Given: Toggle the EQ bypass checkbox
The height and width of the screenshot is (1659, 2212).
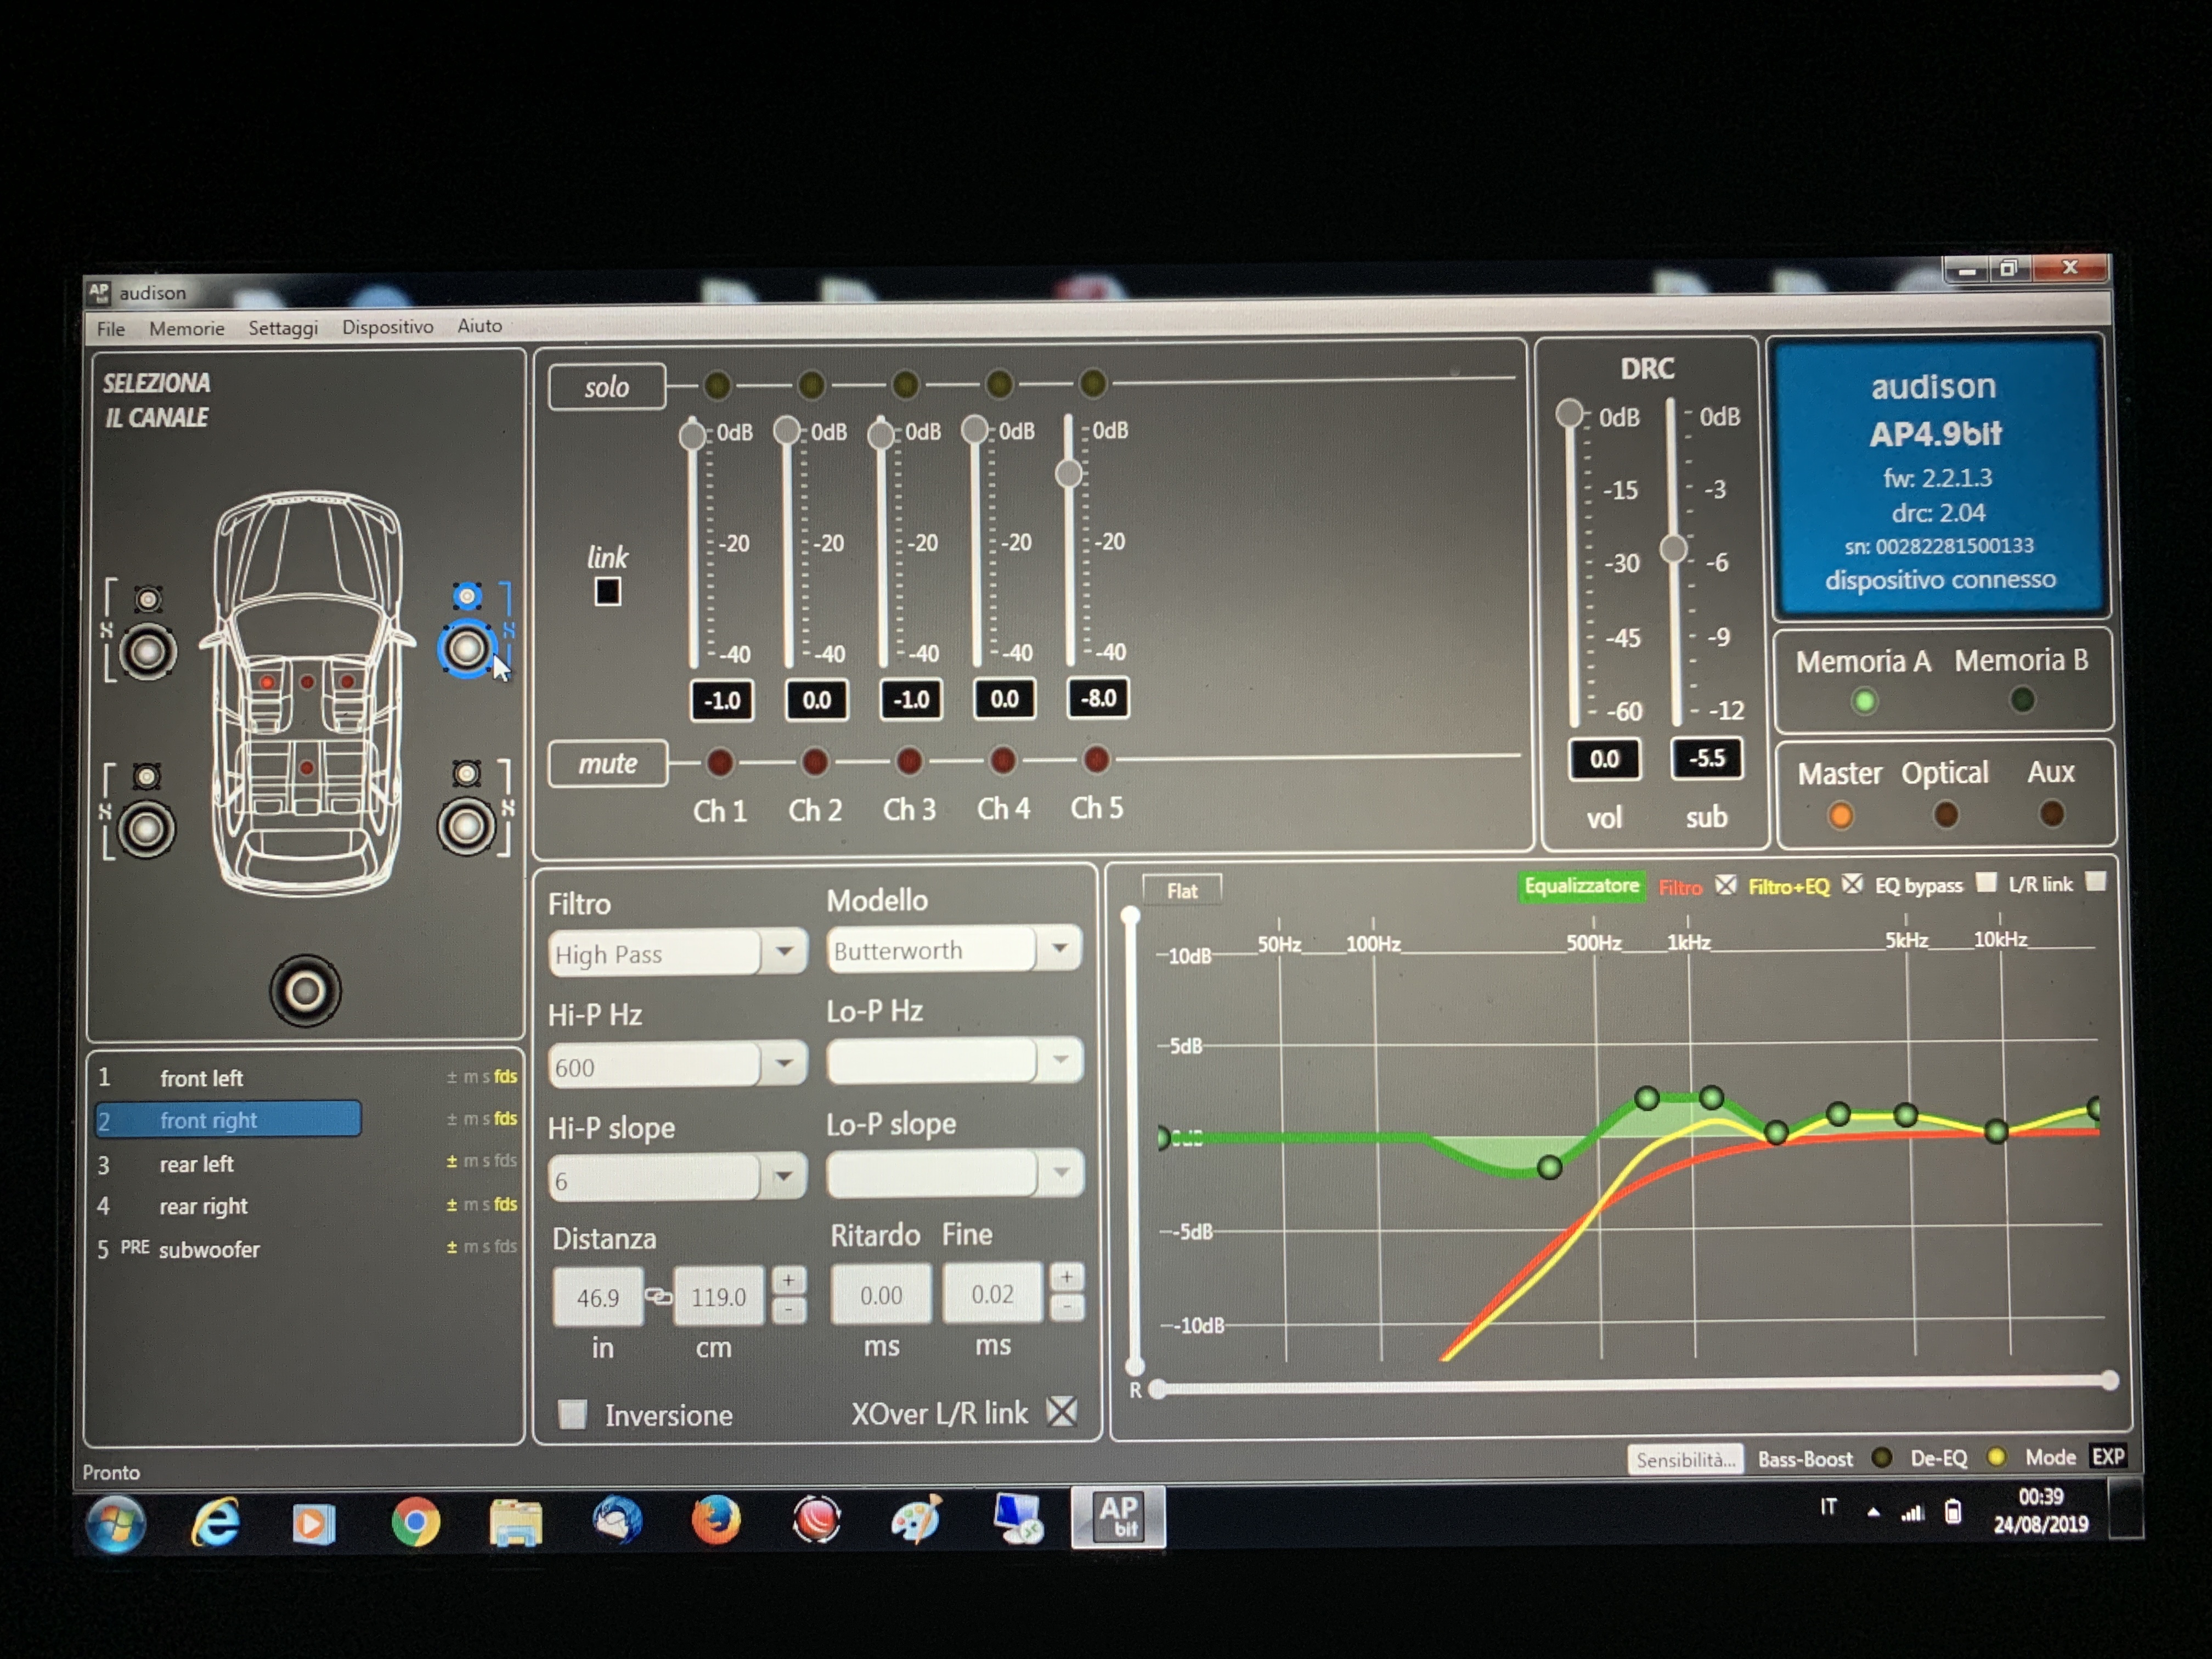Looking at the screenshot, I should point(1986,882).
